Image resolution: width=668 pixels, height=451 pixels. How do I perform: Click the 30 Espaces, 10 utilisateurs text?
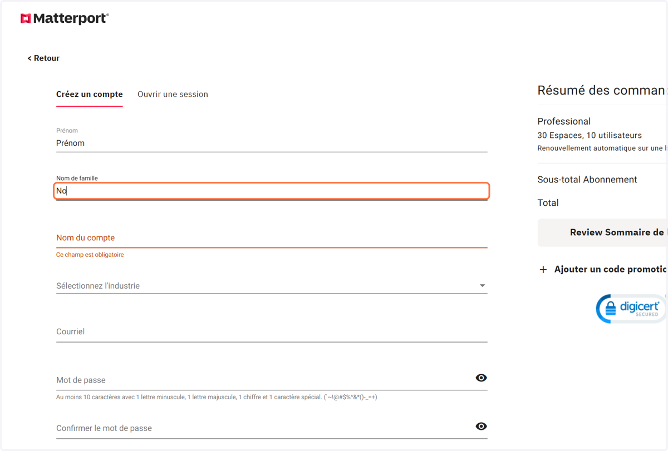click(x=590, y=135)
